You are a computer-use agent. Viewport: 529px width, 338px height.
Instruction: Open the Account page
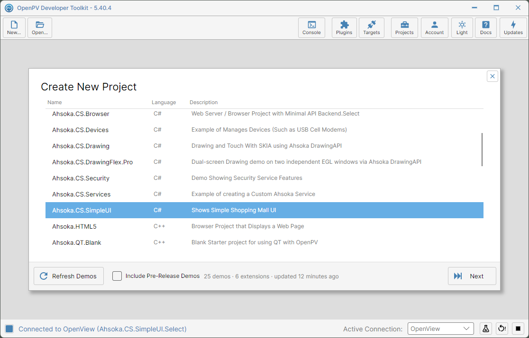434,27
